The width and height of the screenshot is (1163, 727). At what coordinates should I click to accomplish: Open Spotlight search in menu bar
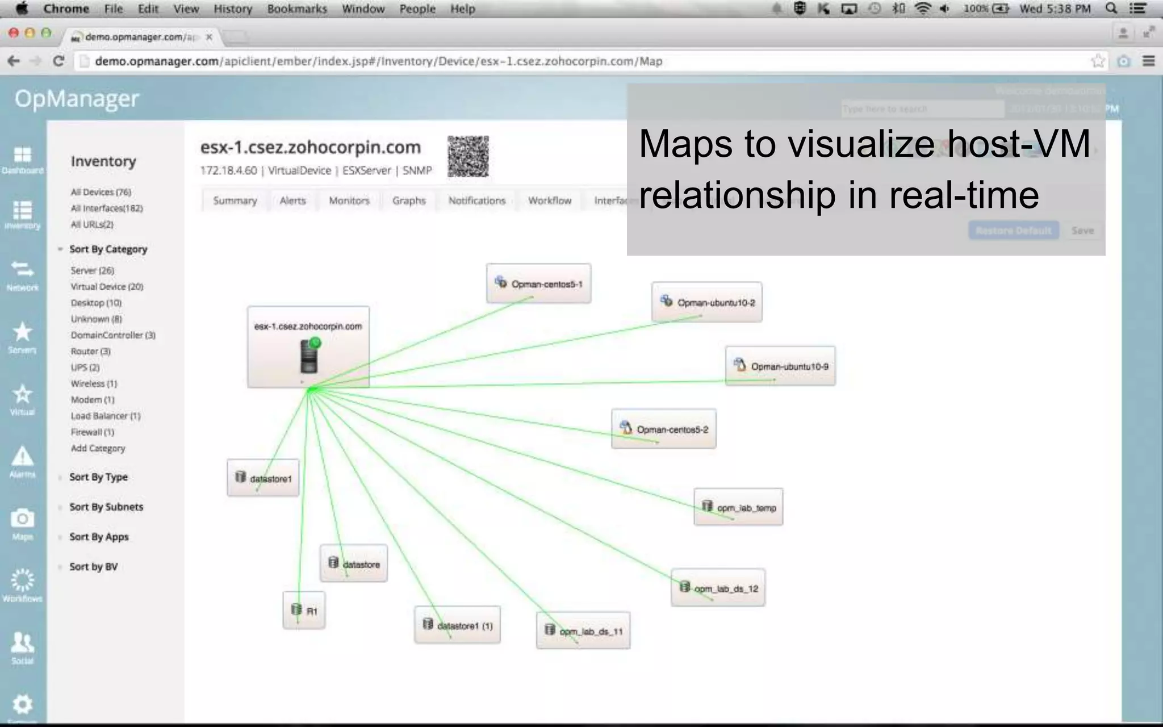pos(1111,9)
